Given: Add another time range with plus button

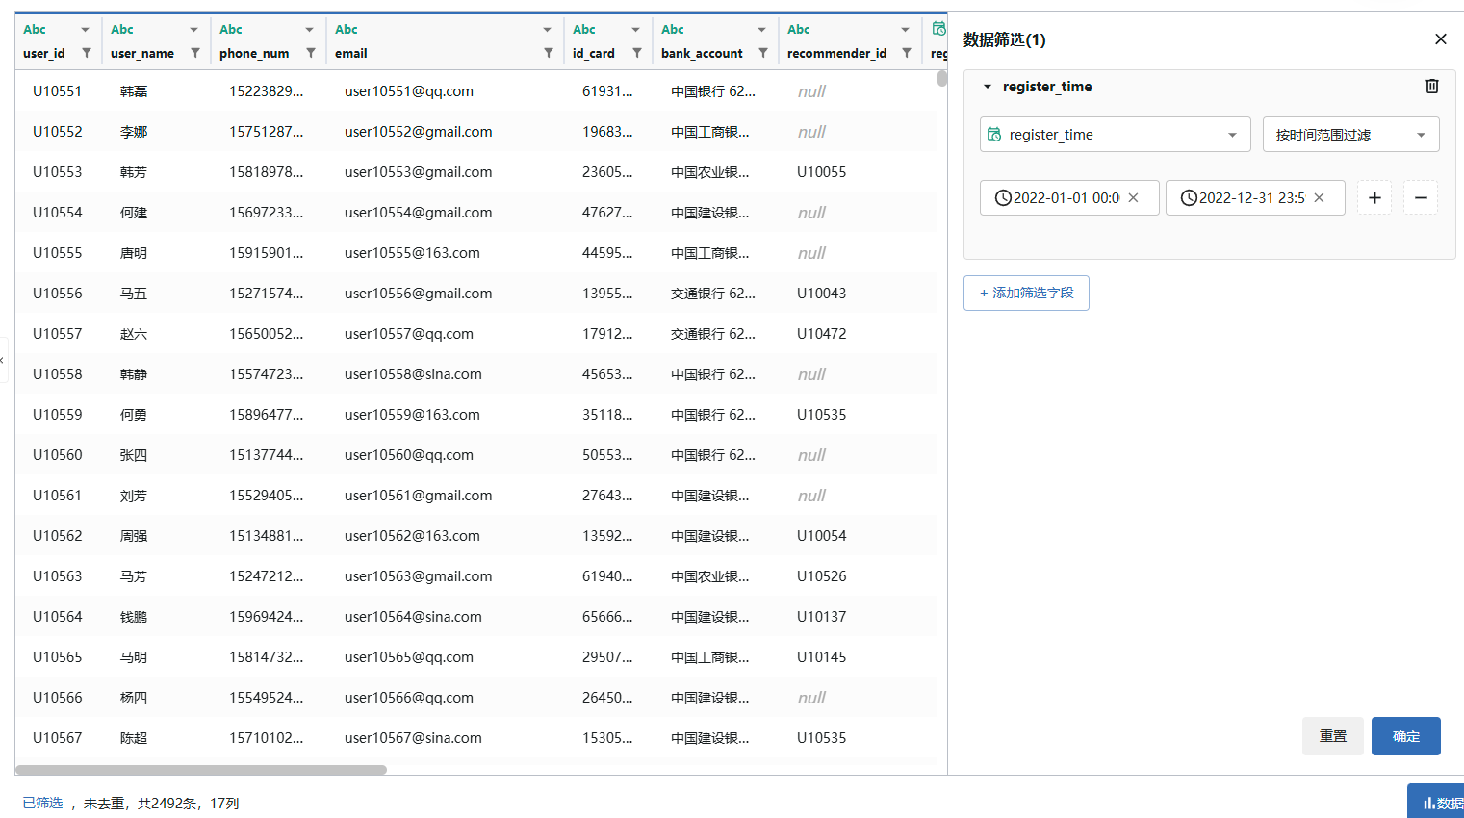Looking at the screenshot, I should [x=1374, y=197].
